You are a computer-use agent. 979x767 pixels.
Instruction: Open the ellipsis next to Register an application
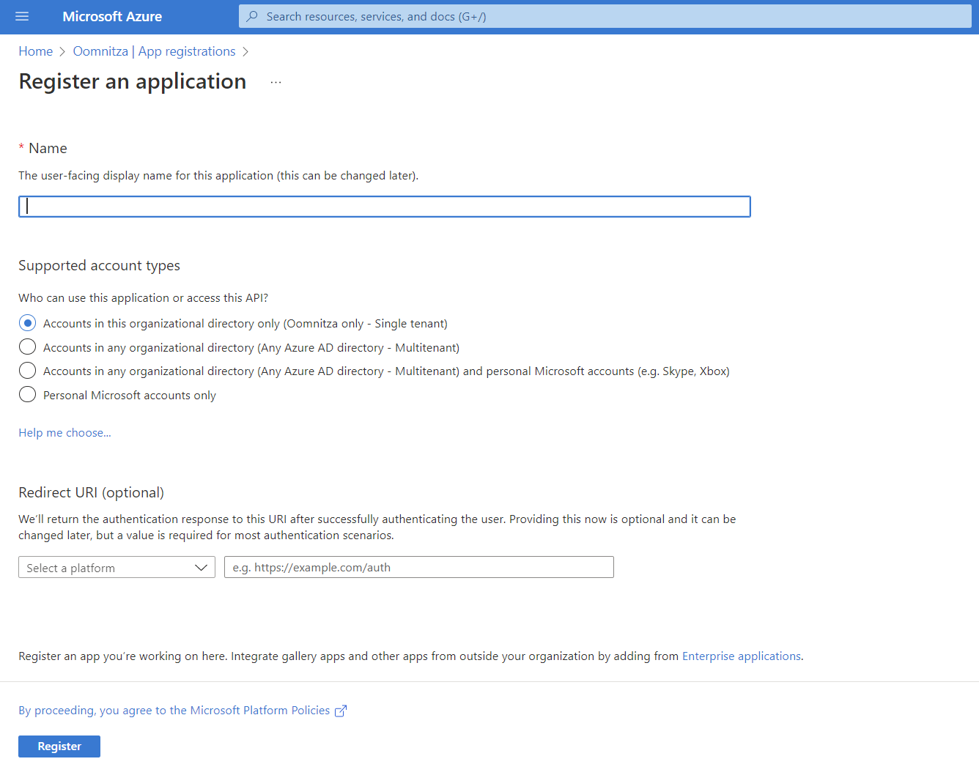point(276,82)
